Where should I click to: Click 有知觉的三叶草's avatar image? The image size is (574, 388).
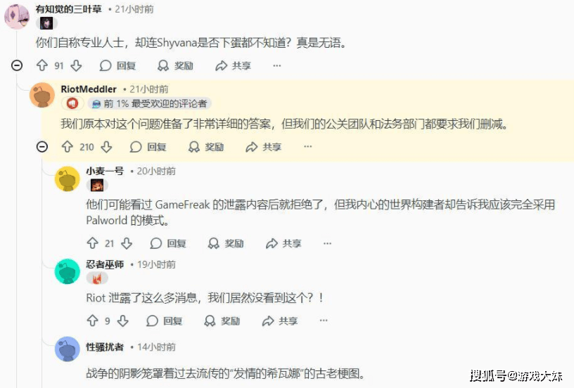point(17,16)
